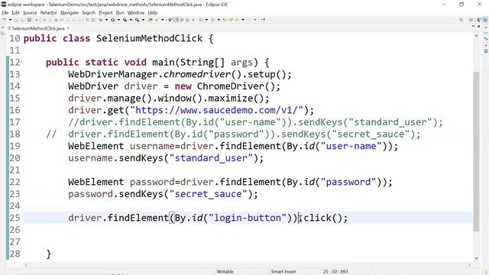Click the Open Perspective icon
The height and width of the screenshot is (275, 489).
[471, 20]
